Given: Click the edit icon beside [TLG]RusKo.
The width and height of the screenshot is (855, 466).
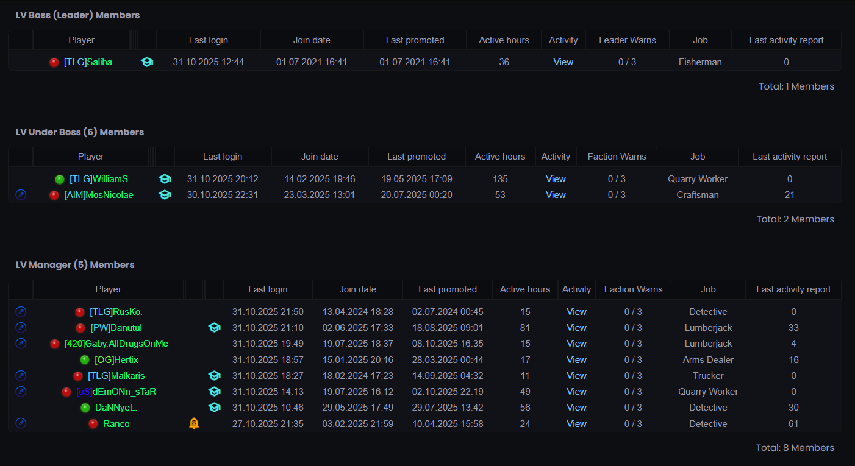Looking at the screenshot, I should tap(21, 312).
